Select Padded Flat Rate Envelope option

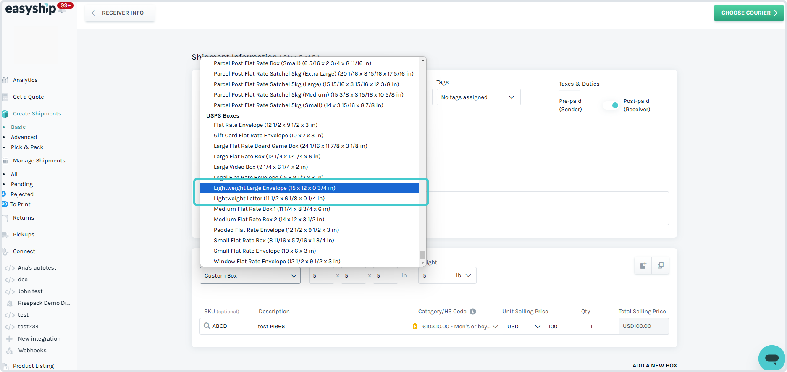[x=310, y=230]
